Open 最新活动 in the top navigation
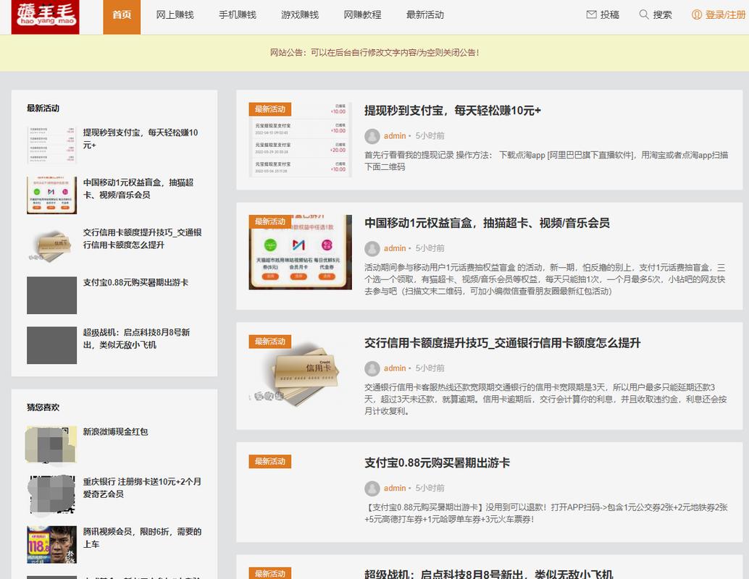Screen dimensions: 749x579 click(x=425, y=14)
